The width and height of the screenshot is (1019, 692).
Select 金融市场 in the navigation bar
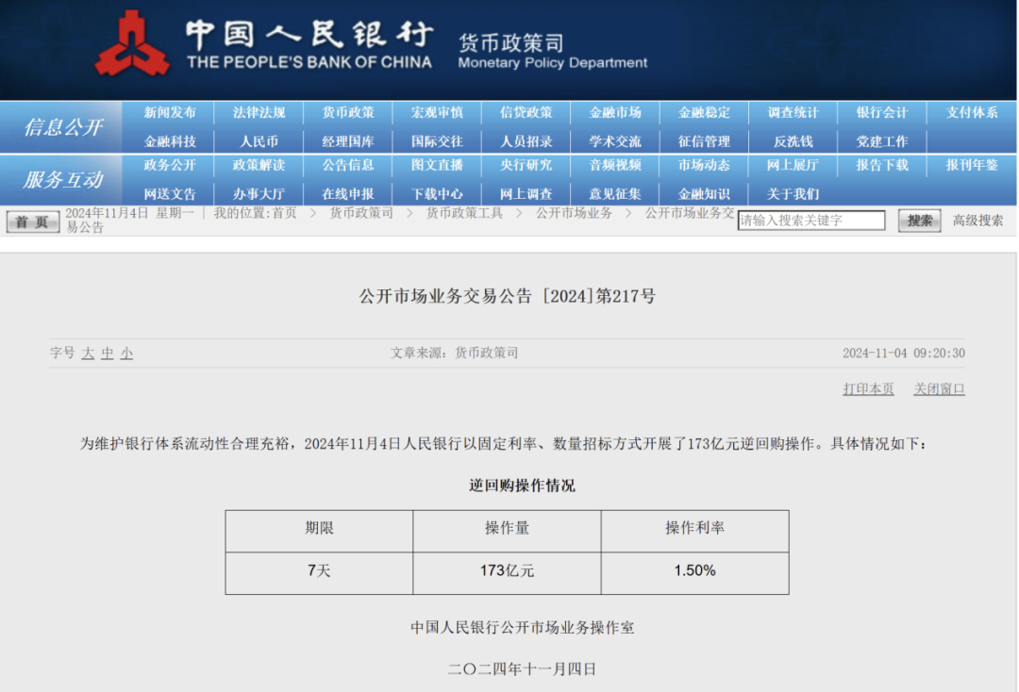615,112
